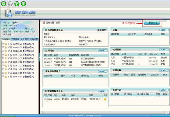Click 发药量规格 column header
170x117 pixels.
(x=74, y=55)
